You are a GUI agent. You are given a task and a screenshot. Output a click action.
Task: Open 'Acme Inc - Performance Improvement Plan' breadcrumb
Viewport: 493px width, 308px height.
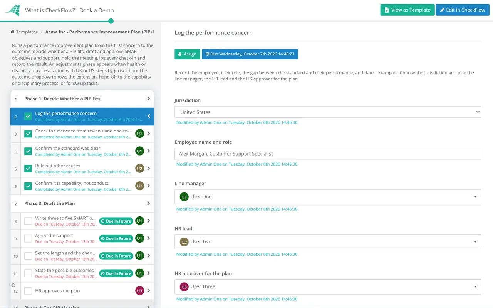[100, 32]
